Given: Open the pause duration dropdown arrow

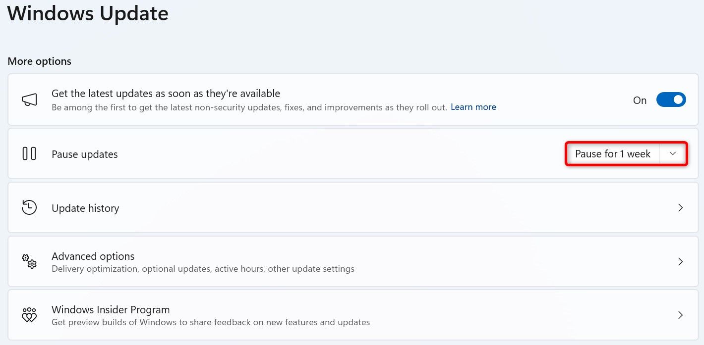Looking at the screenshot, I should [x=673, y=154].
